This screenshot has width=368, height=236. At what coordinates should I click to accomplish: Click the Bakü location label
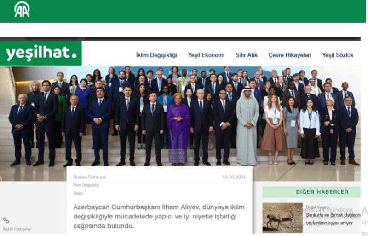pyautogui.click(x=78, y=193)
